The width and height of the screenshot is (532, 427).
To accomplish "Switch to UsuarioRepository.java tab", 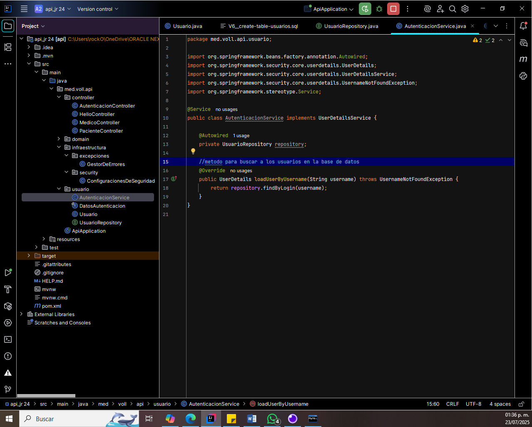I will coord(347,26).
